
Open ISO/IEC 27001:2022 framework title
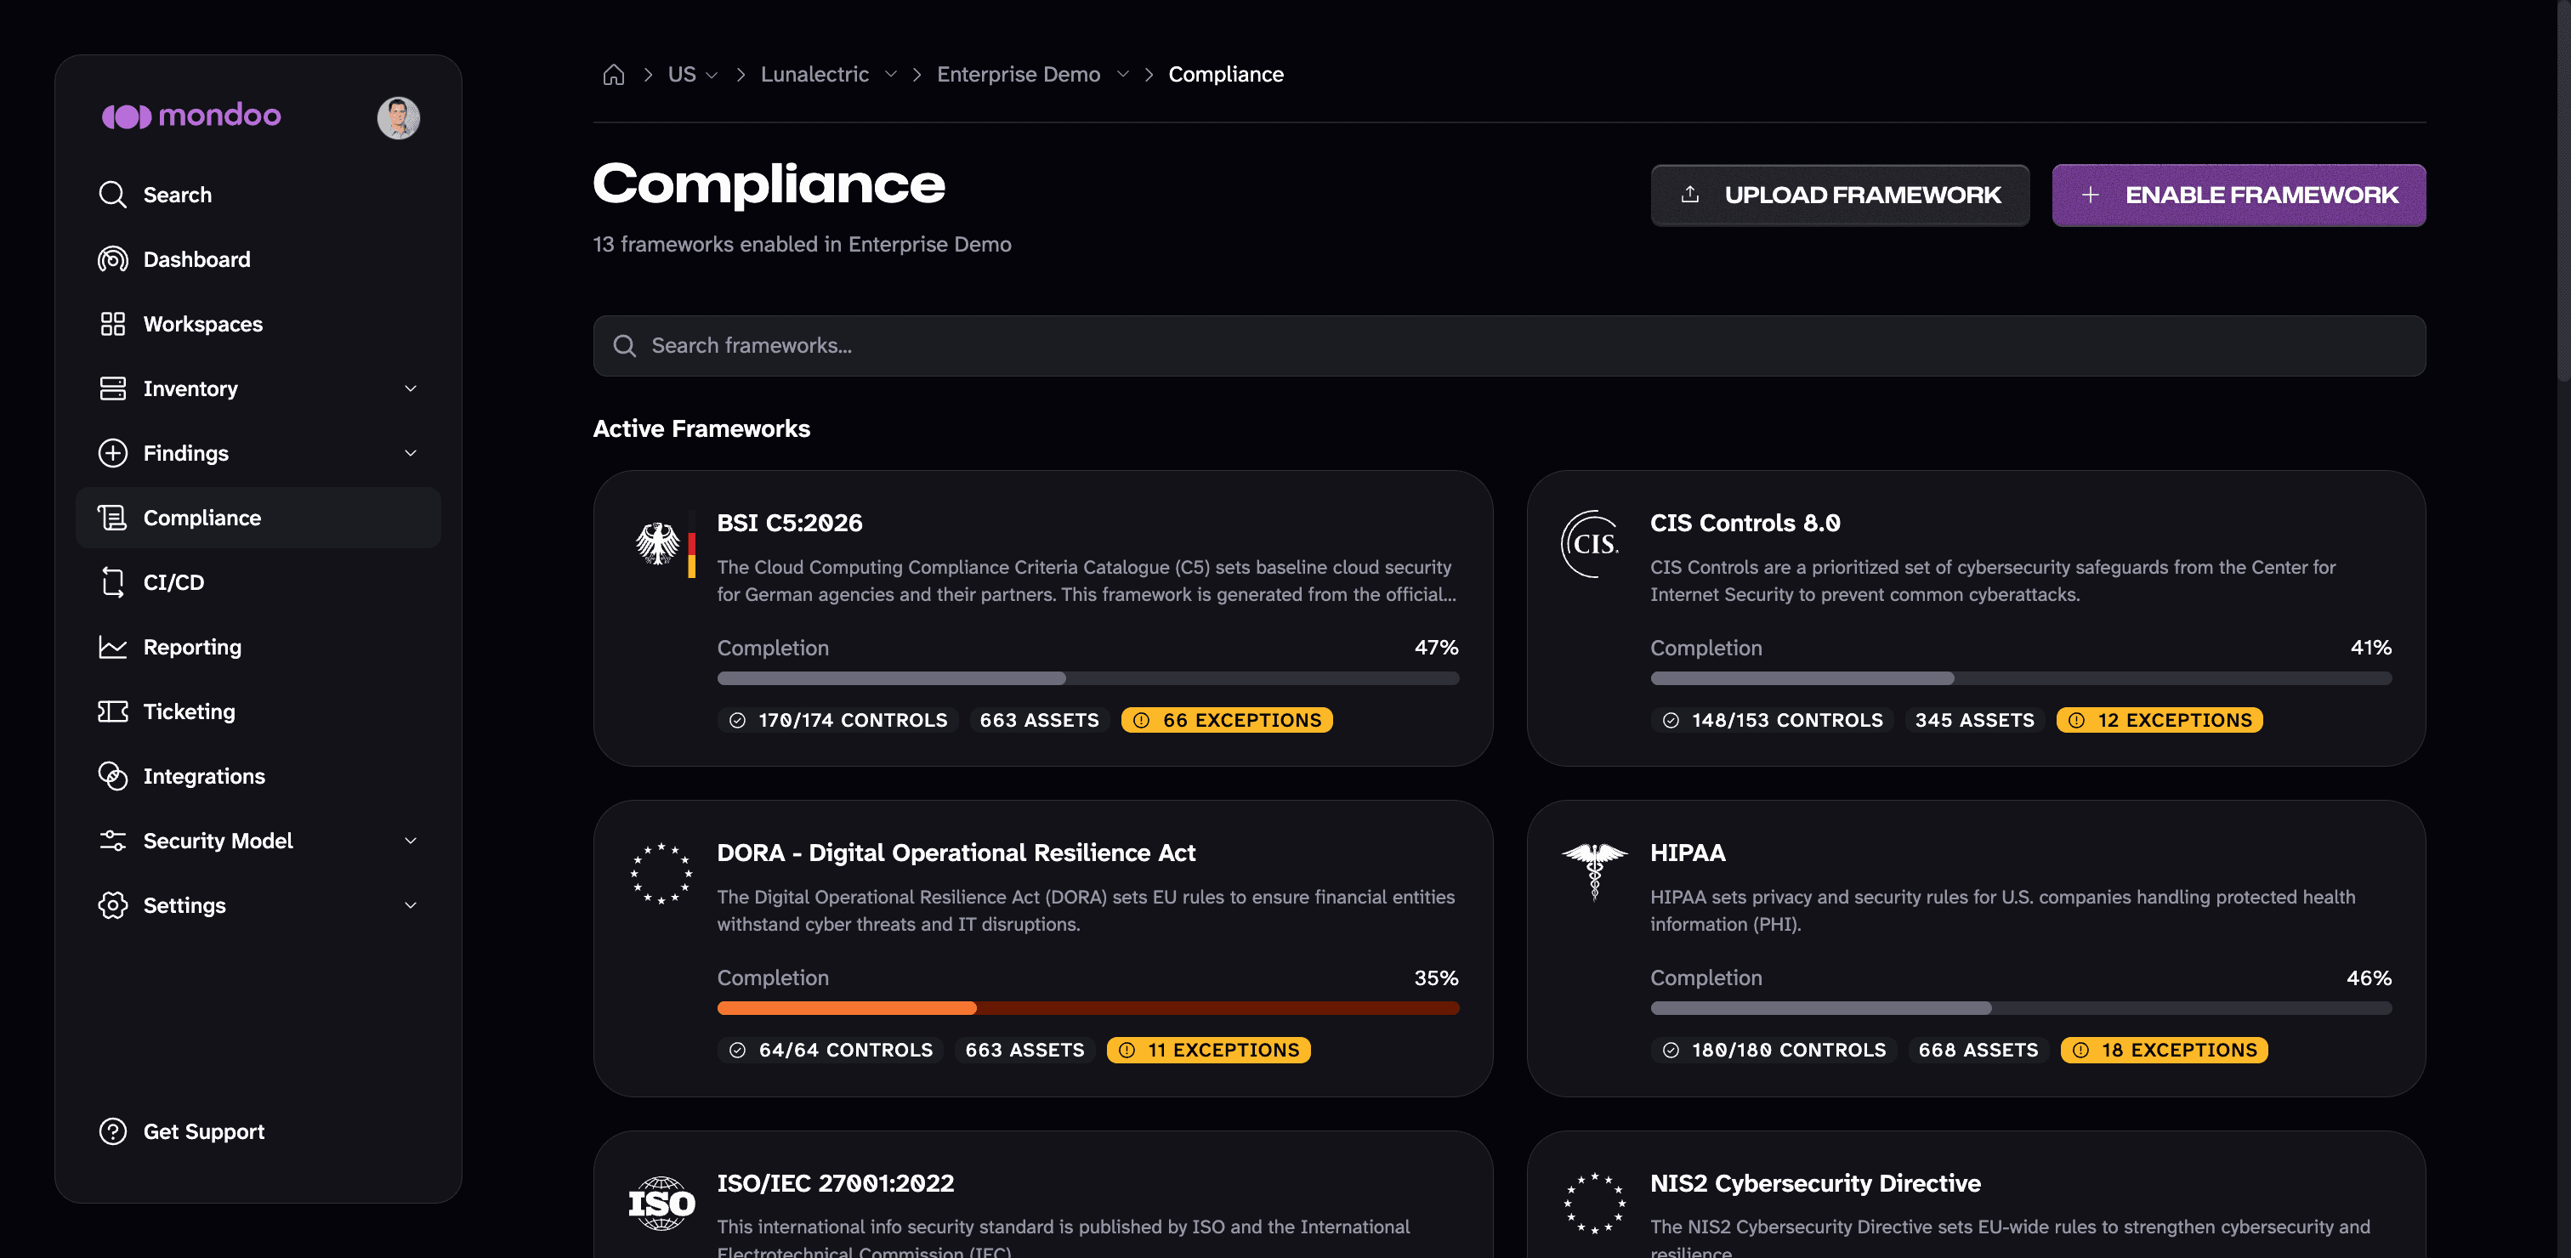[836, 1183]
